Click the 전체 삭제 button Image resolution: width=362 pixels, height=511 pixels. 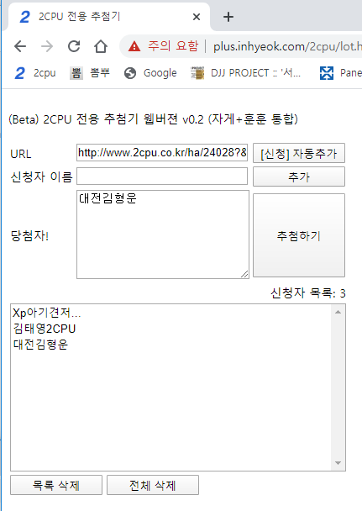click(x=153, y=485)
